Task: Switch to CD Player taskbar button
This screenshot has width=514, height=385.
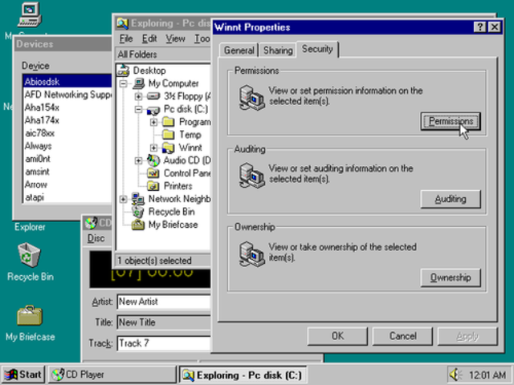Action: click(112, 375)
